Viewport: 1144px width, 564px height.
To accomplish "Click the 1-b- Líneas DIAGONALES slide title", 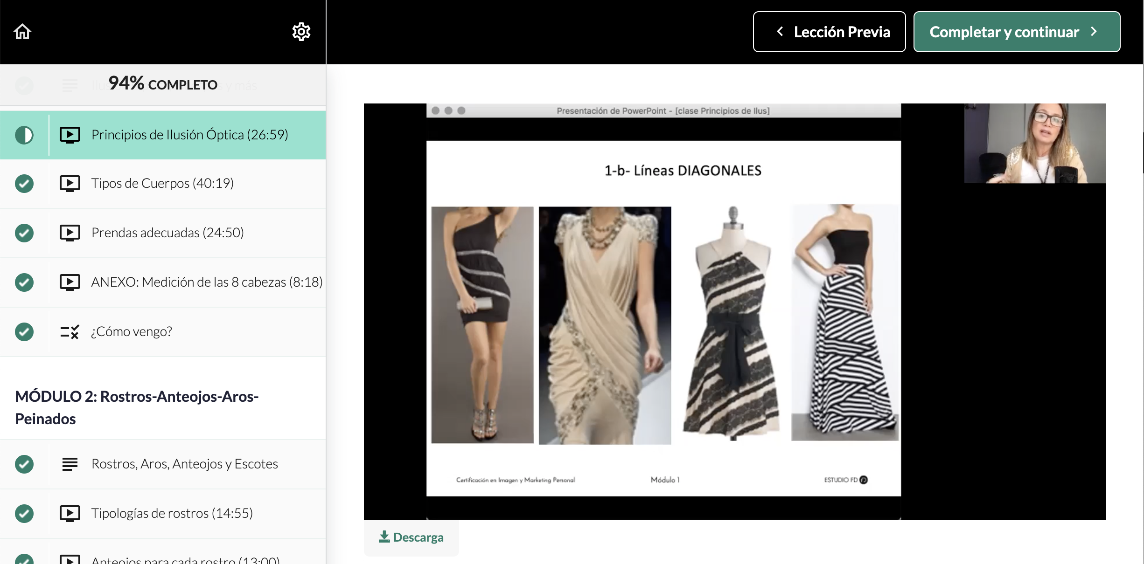I will point(683,171).
